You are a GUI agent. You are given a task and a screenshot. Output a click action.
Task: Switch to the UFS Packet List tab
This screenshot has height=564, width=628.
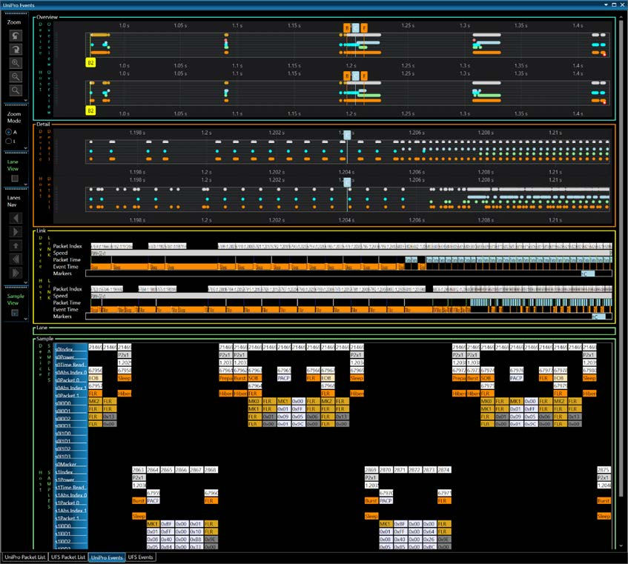coord(68,557)
